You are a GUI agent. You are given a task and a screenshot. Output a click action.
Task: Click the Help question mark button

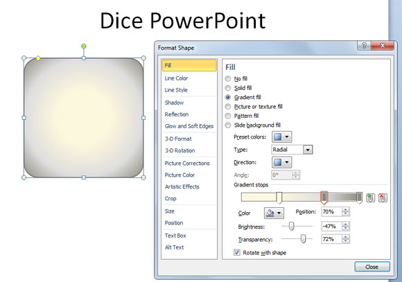[364, 46]
